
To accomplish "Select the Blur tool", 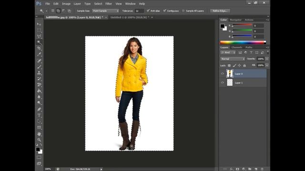I will coord(39,97).
